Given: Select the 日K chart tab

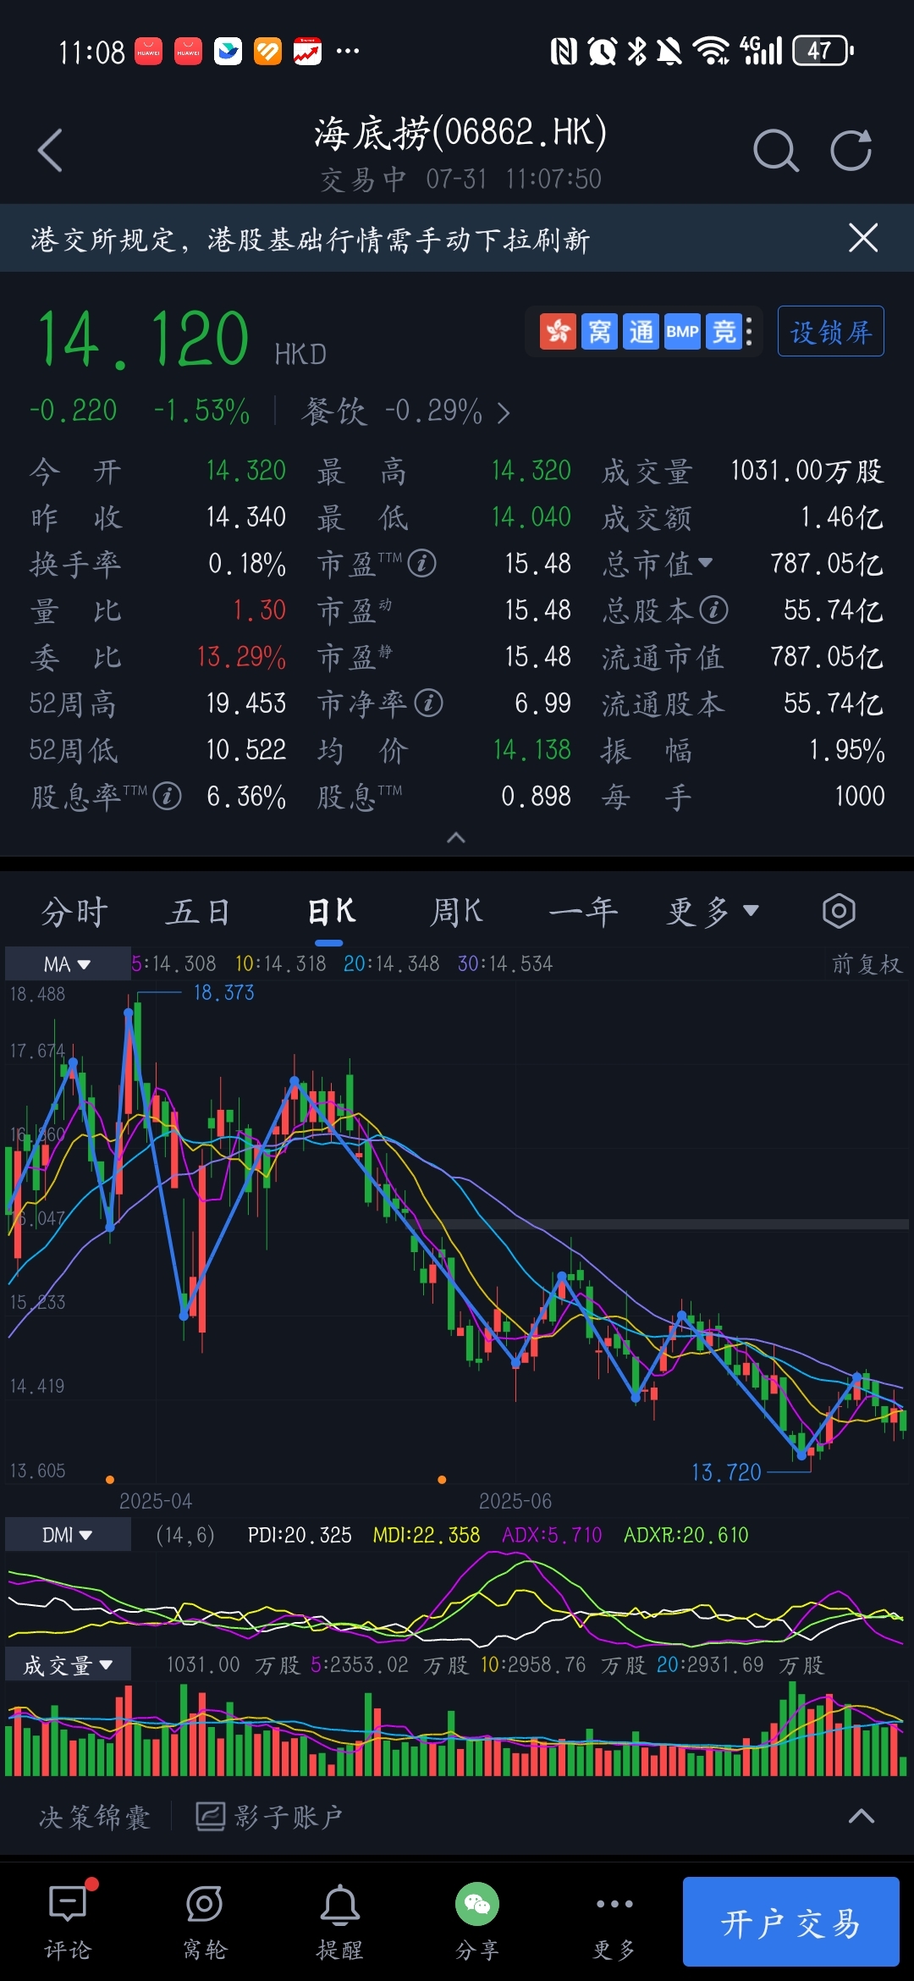Looking at the screenshot, I should tap(330, 912).
